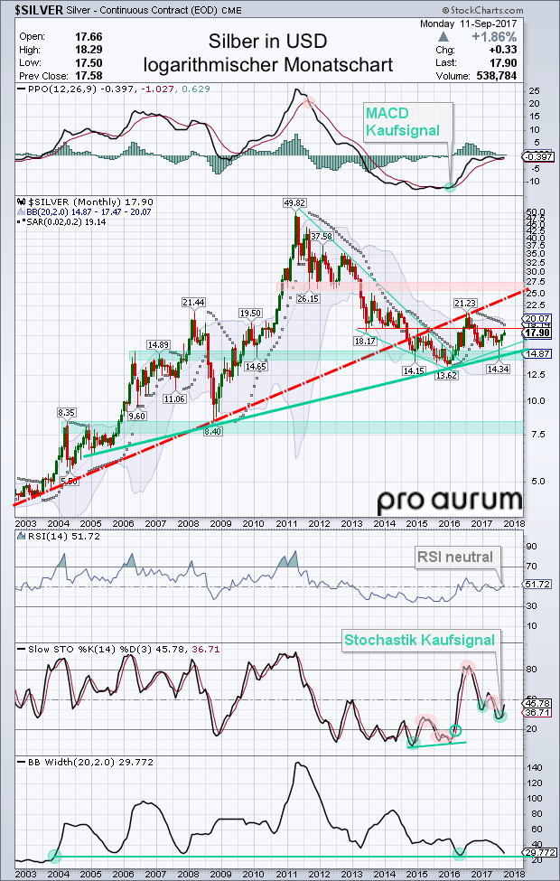Screen dimensions: 560x881
Task: Click the green up triangle beside +1.86%
Action: [443, 36]
